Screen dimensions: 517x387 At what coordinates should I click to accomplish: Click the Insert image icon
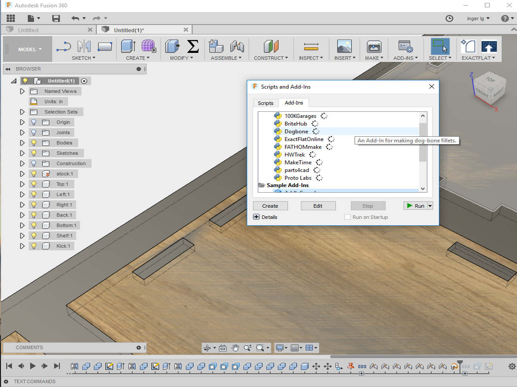pyautogui.click(x=345, y=46)
